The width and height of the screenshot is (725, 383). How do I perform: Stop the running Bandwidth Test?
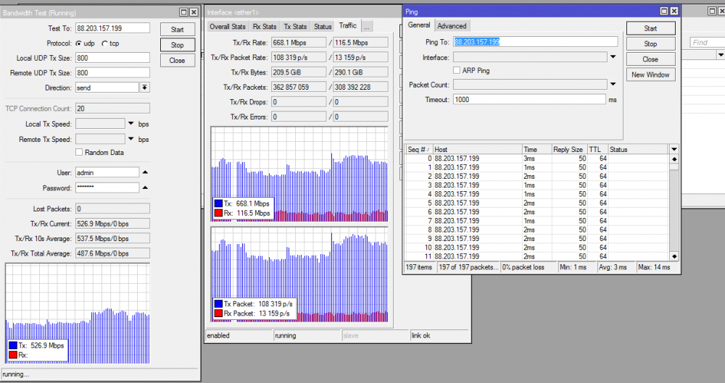(x=177, y=45)
